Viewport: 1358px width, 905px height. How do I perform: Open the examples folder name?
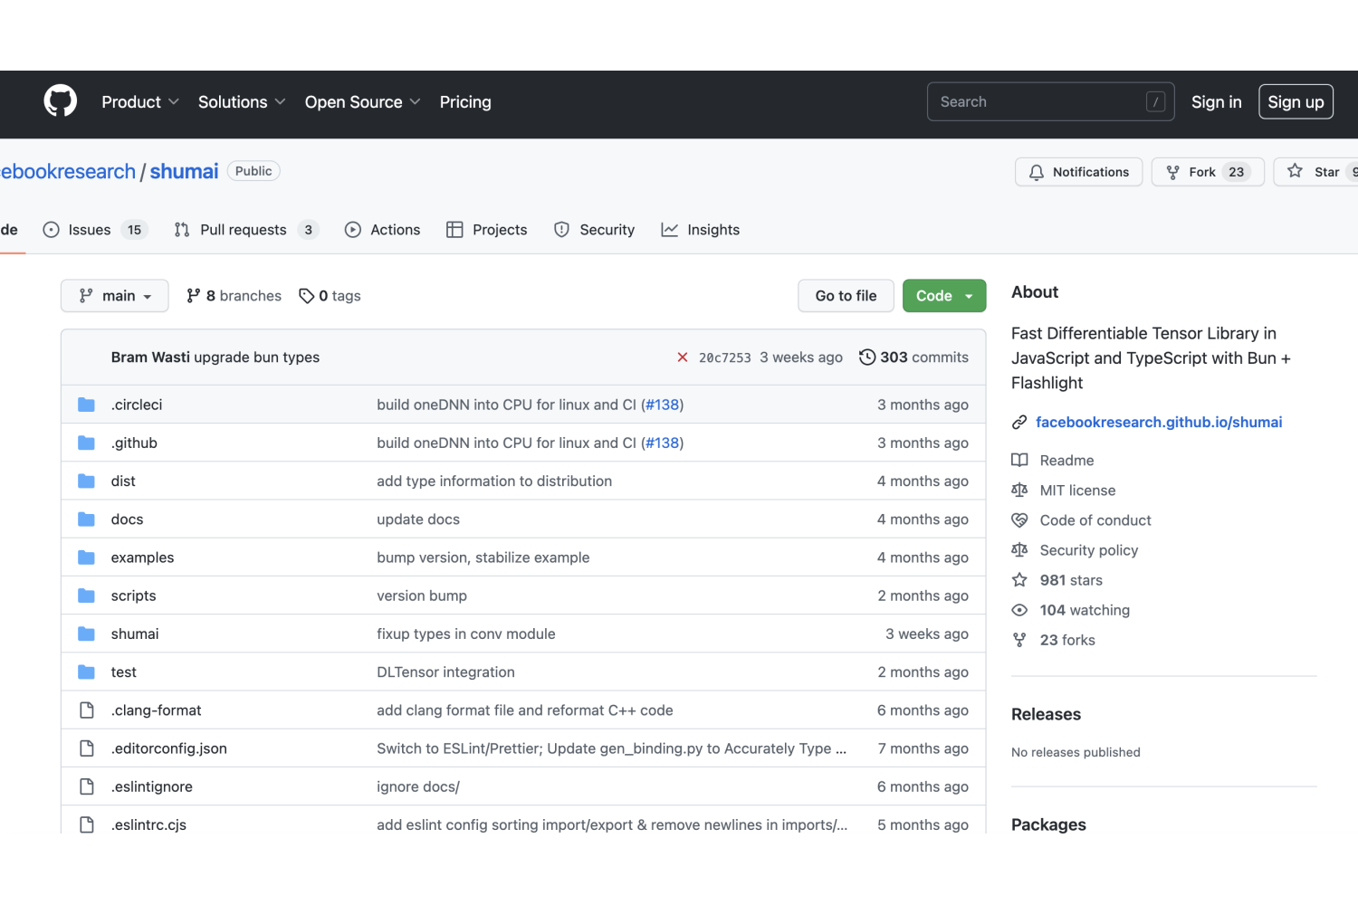[142, 557]
